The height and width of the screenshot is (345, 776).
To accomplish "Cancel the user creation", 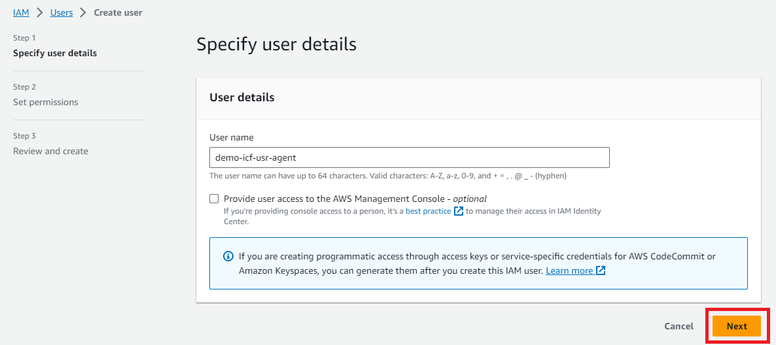I will click(679, 326).
